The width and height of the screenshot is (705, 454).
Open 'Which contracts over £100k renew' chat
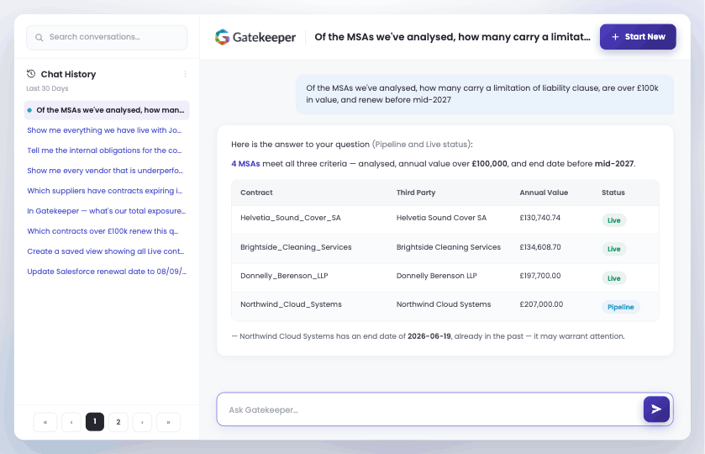click(103, 231)
